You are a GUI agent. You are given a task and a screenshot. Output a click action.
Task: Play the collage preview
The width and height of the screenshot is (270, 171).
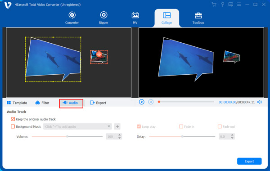click(142, 102)
